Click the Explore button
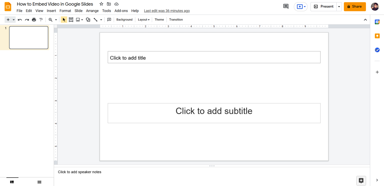Viewport: 384px width, 186px height. (361, 181)
